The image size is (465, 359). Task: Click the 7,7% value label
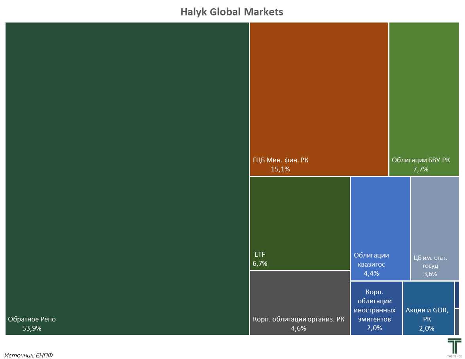coord(421,169)
